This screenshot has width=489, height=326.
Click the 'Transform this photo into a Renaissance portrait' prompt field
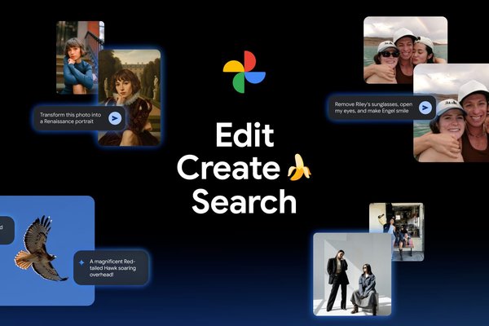pos(80,118)
